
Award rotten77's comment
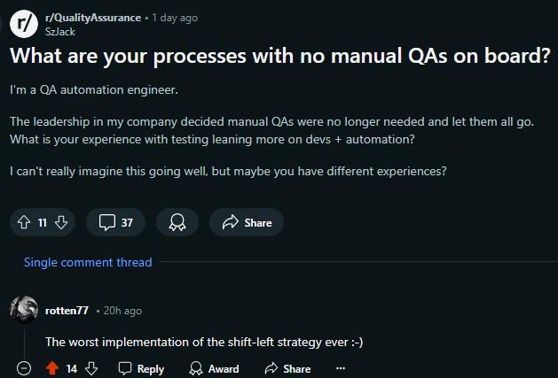pyautogui.click(x=215, y=368)
